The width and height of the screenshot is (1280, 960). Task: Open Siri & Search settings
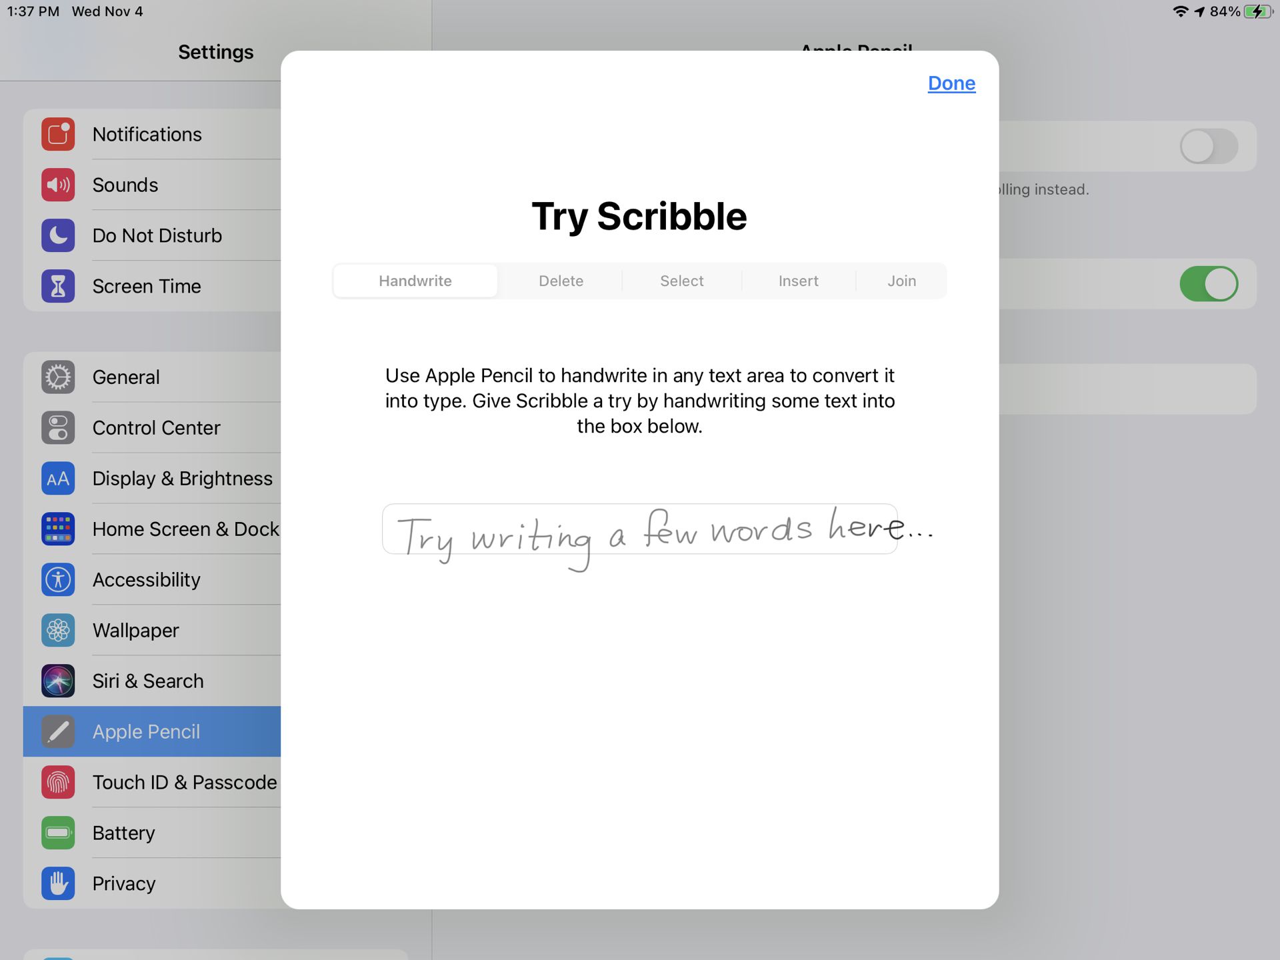pos(152,681)
